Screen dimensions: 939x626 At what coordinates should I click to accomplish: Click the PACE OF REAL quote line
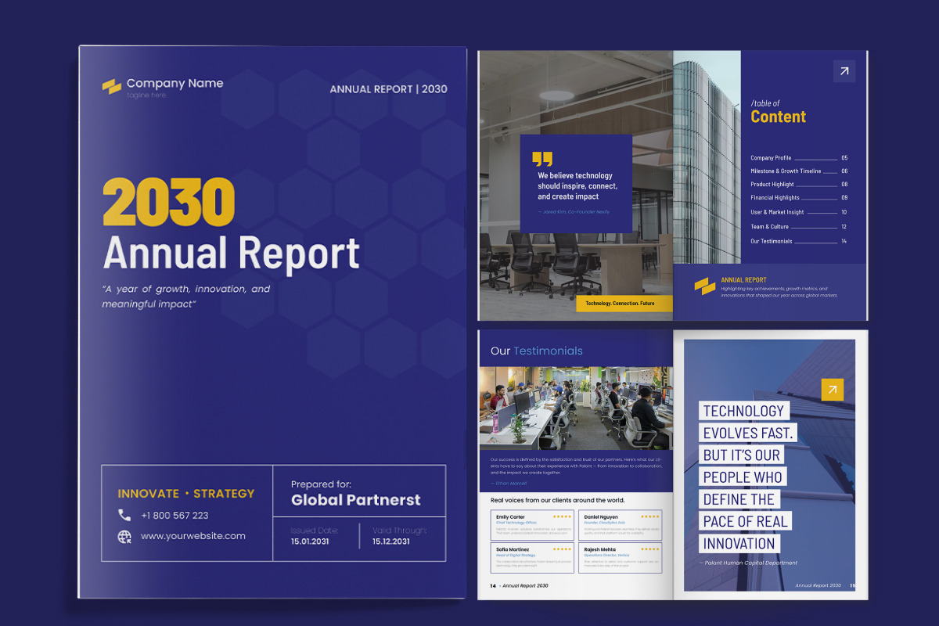pos(746,521)
